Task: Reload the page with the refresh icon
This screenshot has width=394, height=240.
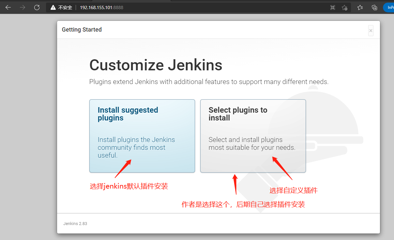Action: pyautogui.click(x=37, y=7)
